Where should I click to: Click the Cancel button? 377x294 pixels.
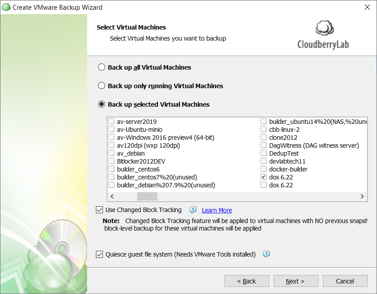(345, 281)
